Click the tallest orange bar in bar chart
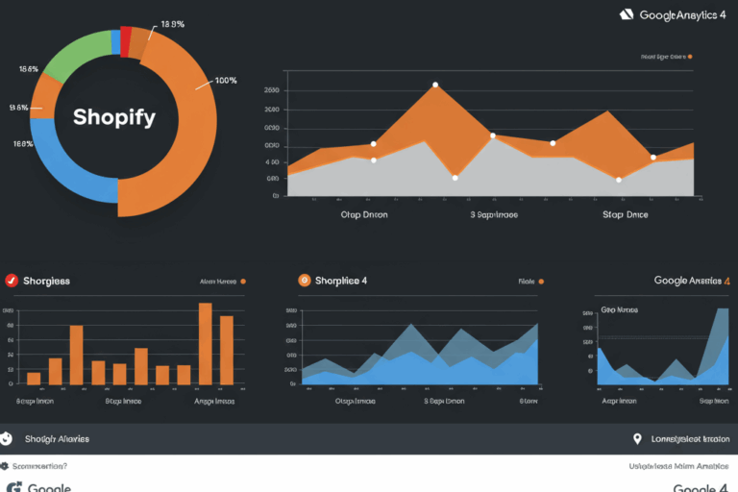 coord(205,343)
